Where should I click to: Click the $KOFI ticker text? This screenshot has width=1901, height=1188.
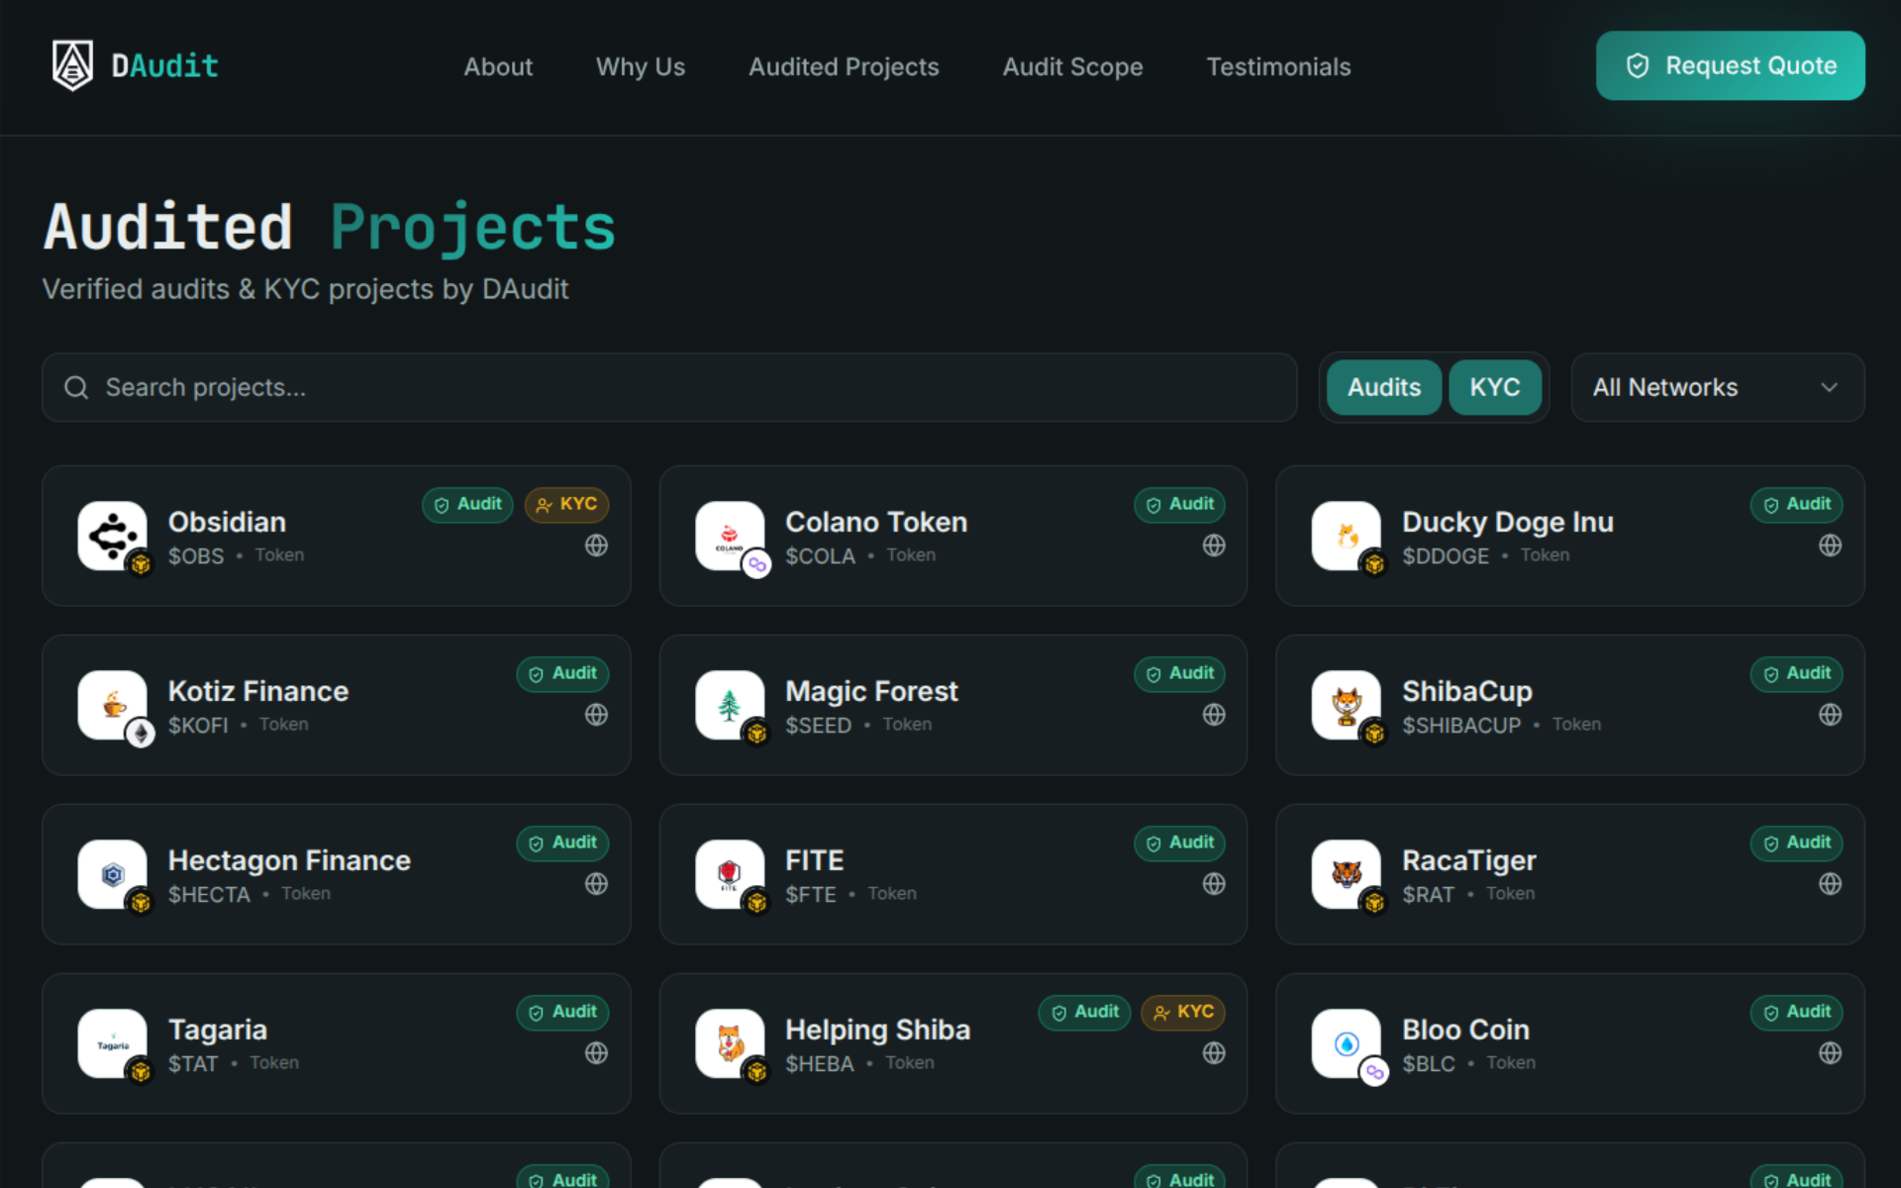pos(198,726)
